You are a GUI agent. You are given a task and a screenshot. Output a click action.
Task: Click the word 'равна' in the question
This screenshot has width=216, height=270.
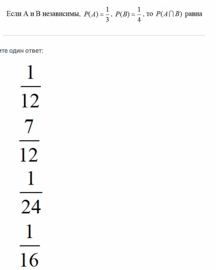coord(194,14)
